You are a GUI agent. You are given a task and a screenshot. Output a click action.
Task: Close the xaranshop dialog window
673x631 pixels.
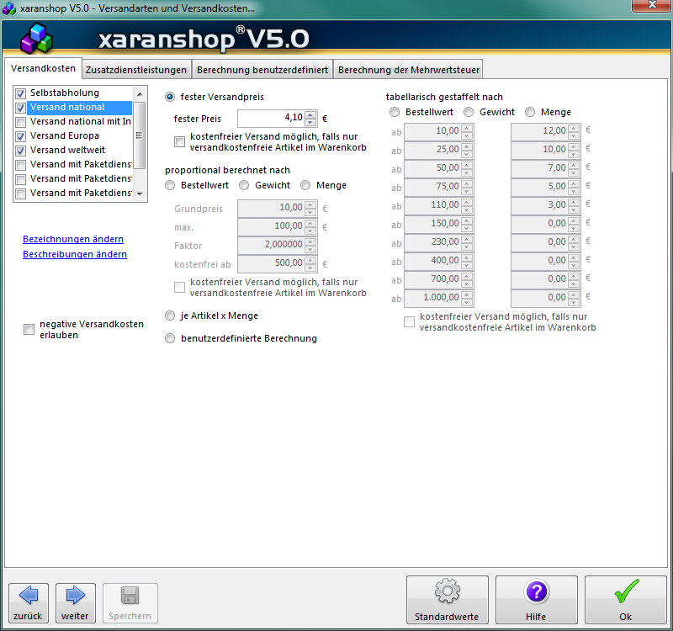(651, 5)
